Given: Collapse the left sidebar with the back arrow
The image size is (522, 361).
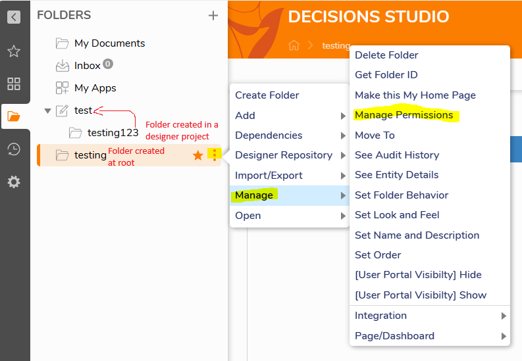Looking at the screenshot, I should tap(14, 17).
